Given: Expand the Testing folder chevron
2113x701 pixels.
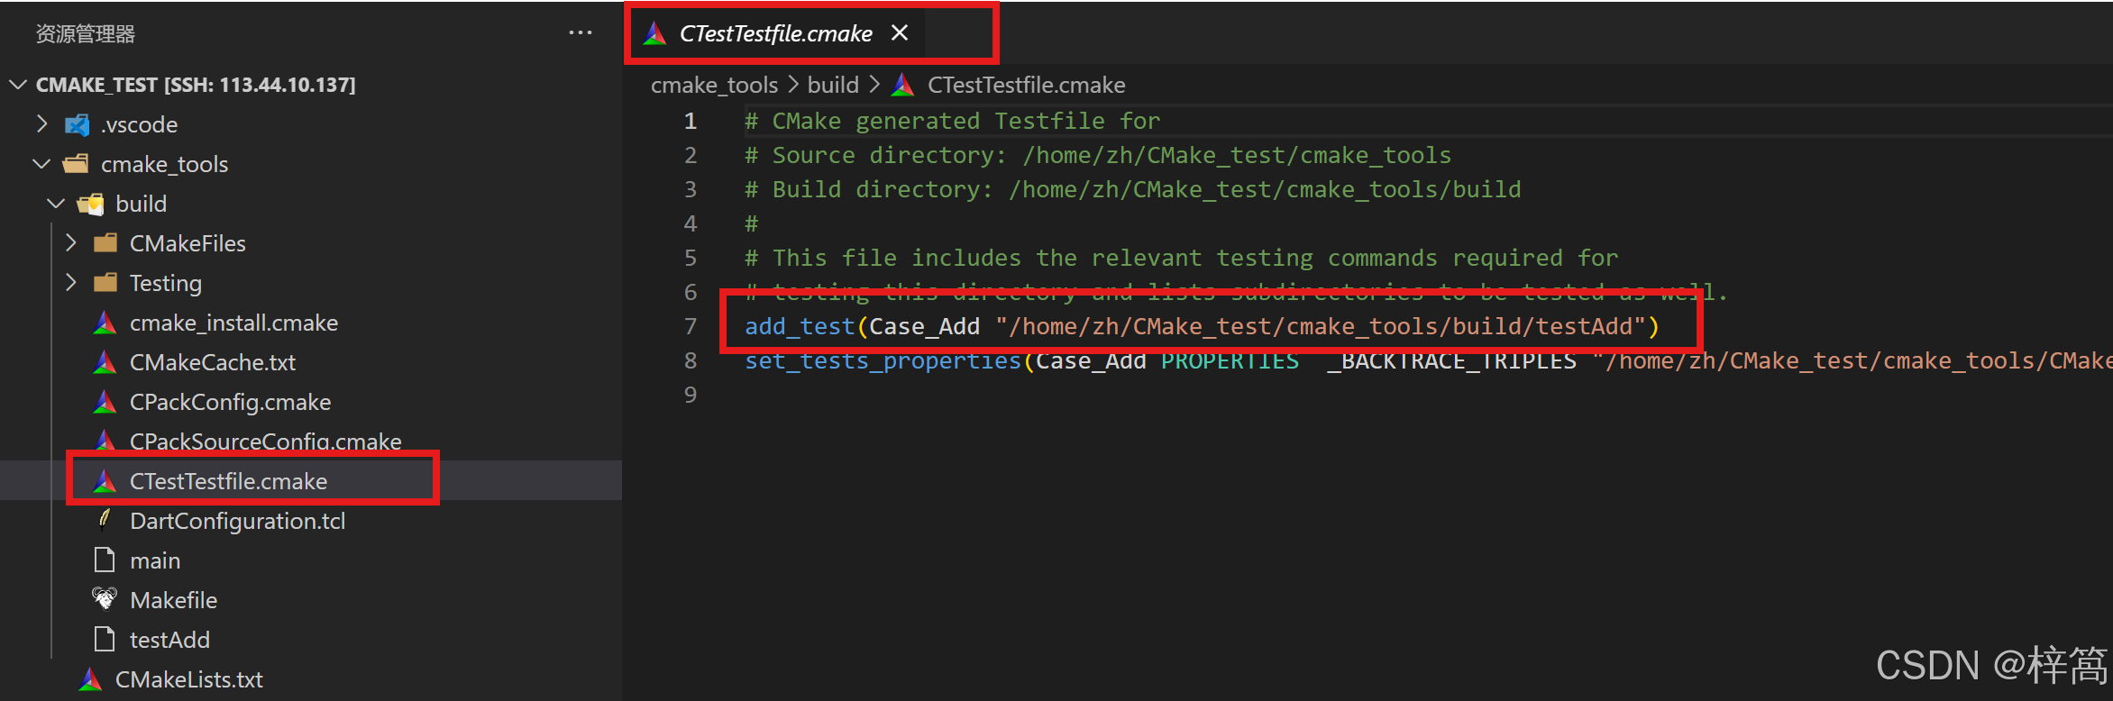Looking at the screenshot, I should coord(71,283).
